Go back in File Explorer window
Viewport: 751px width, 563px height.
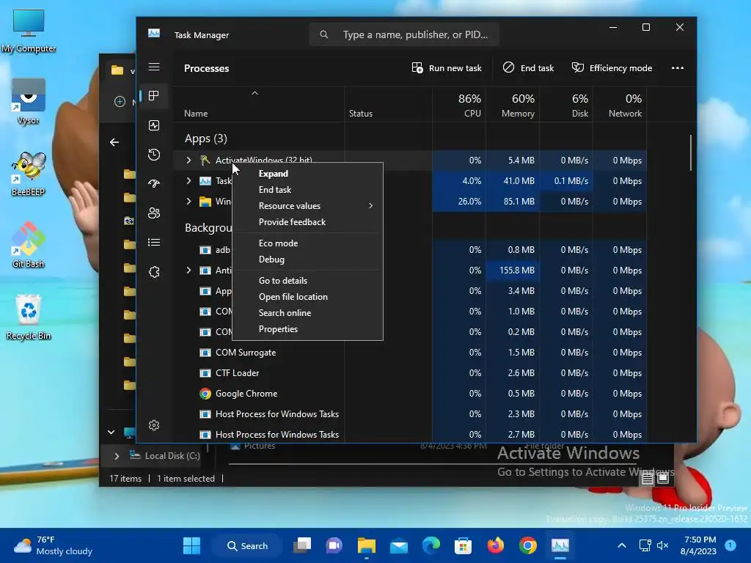pos(114,142)
